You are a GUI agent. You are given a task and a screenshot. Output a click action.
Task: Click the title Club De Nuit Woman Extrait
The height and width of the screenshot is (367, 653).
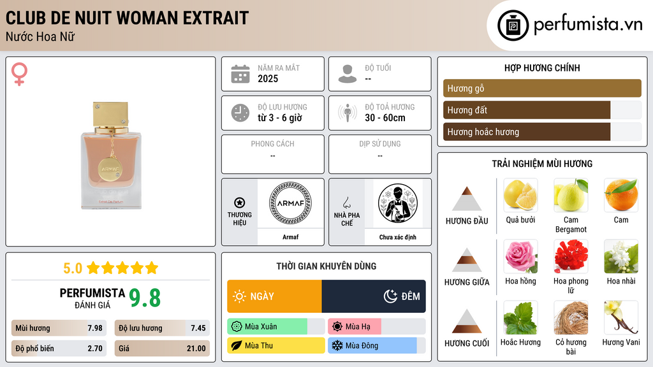pyautogui.click(x=127, y=18)
